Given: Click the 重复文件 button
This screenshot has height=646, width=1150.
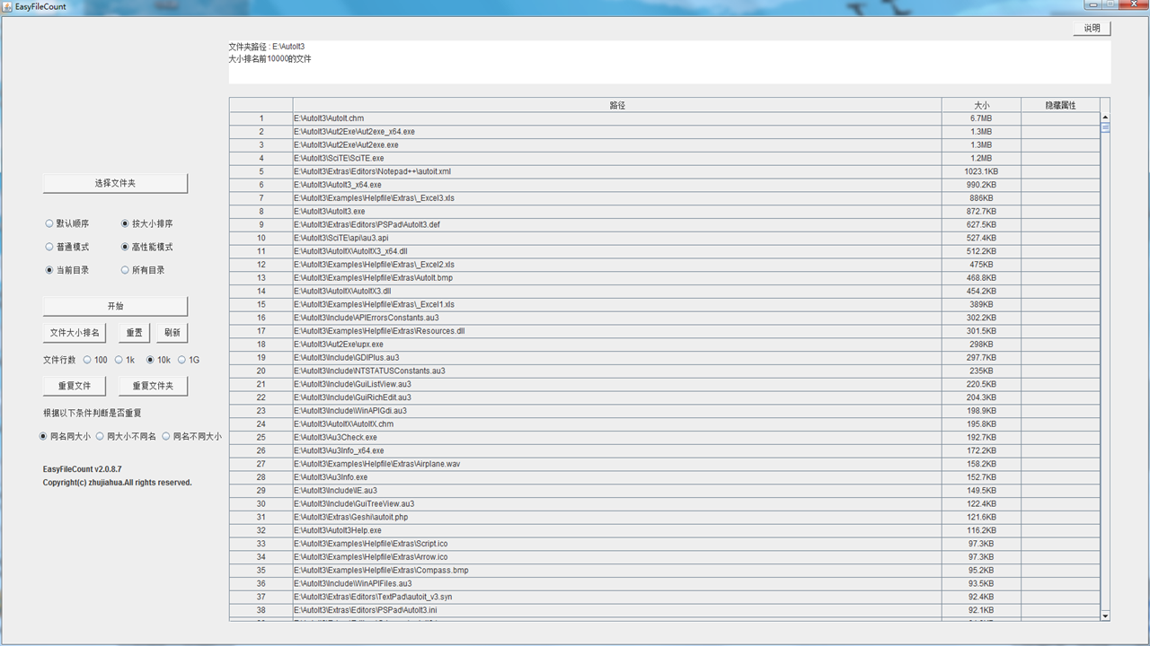Looking at the screenshot, I should pyautogui.click(x=74, y=386).
